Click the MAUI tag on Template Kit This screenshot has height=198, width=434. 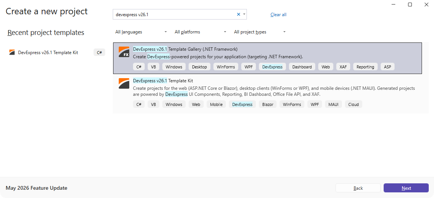[x=333, y=104]
